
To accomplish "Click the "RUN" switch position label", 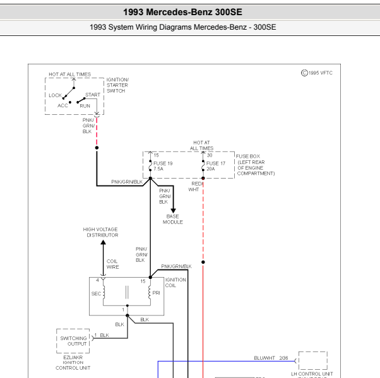I will click(x=85, y=105).
